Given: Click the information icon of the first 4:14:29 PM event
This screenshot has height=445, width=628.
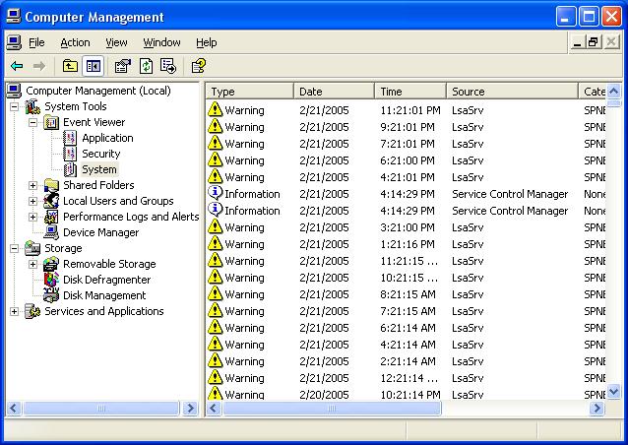Looking at the screenshot, I should click(x=215, y=193).
